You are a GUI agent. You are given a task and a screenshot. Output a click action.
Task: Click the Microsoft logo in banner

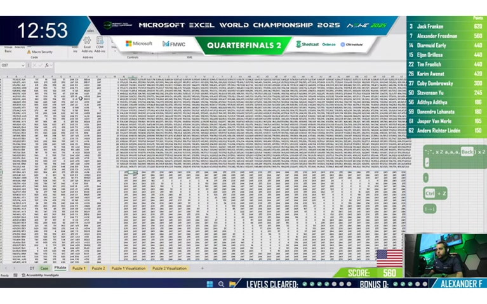coord(139,43)
